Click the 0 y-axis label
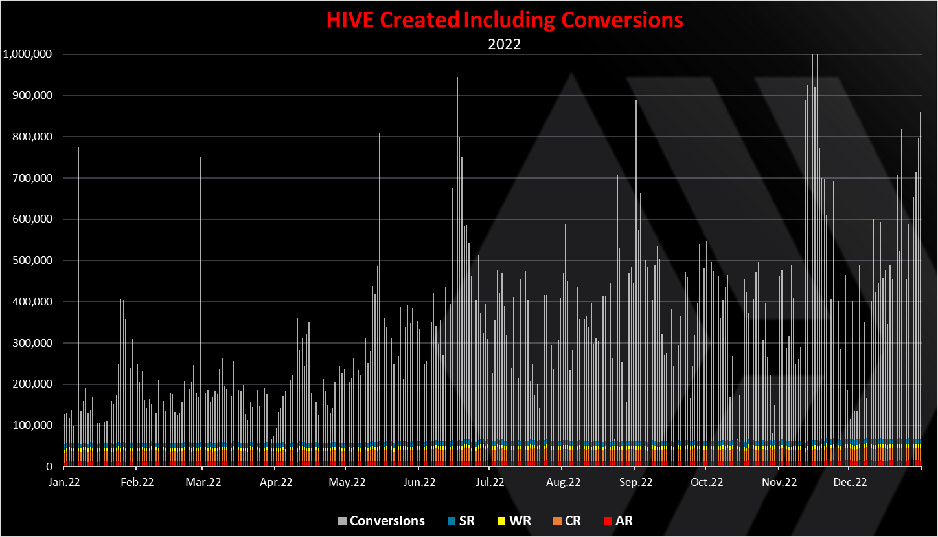Image resolution: width=938 pixels, height=537 pixels. click(50, 466)
